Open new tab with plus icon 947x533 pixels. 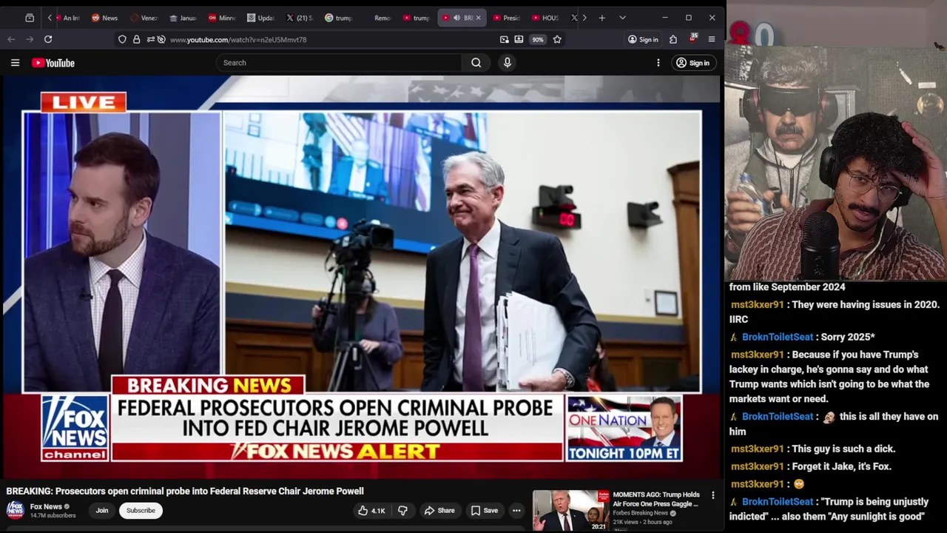click(602, 18)
